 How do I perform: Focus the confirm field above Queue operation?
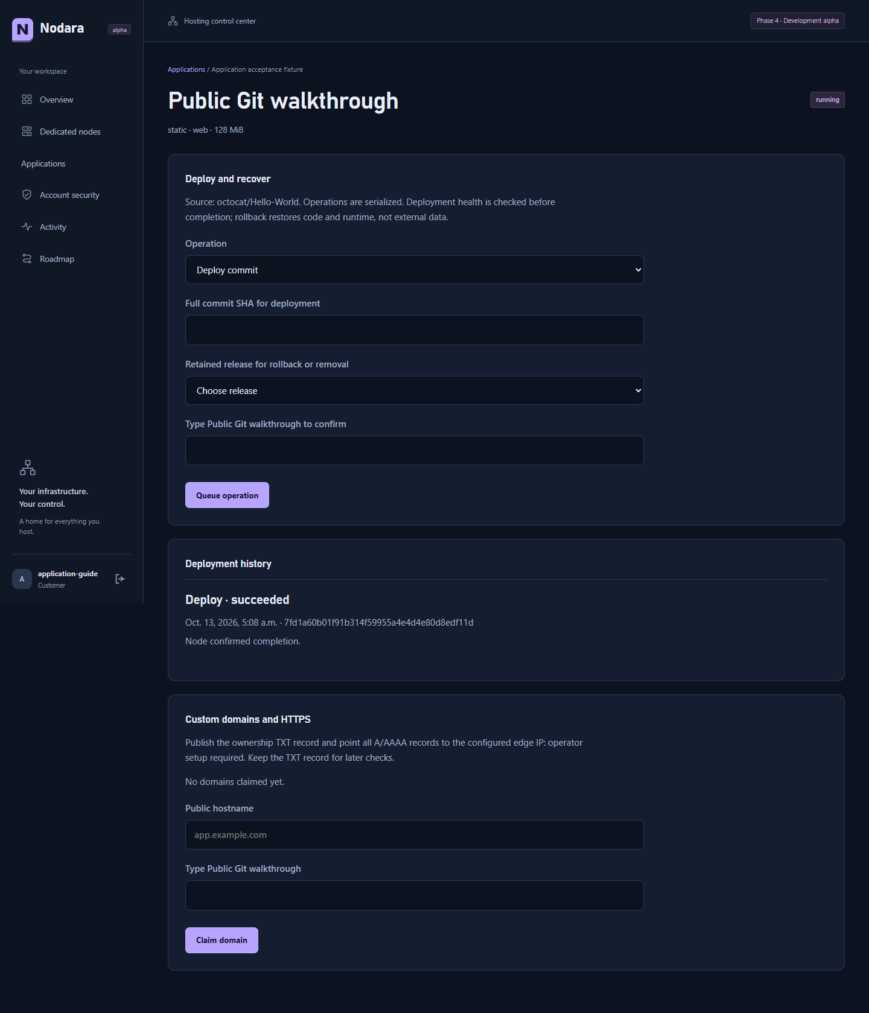414,451
